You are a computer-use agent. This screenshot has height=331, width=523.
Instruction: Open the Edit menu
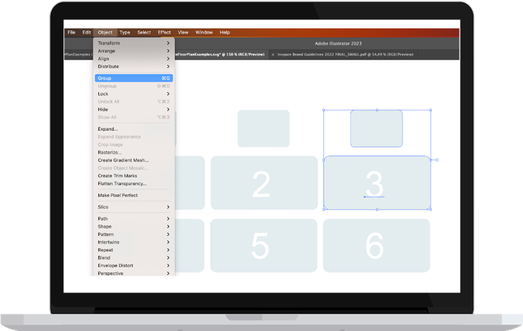[x=87, y=32]
